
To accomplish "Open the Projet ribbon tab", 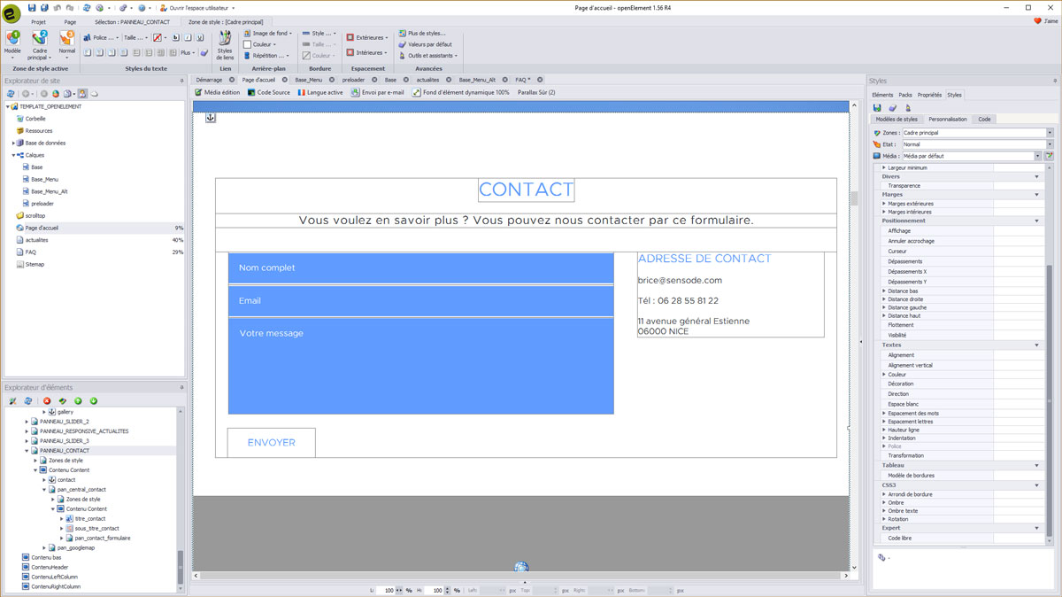I will tap(39, 20).
